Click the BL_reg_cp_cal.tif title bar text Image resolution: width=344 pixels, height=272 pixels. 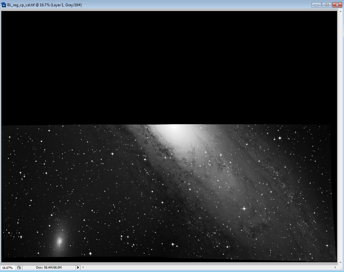[x=44, y=5]
